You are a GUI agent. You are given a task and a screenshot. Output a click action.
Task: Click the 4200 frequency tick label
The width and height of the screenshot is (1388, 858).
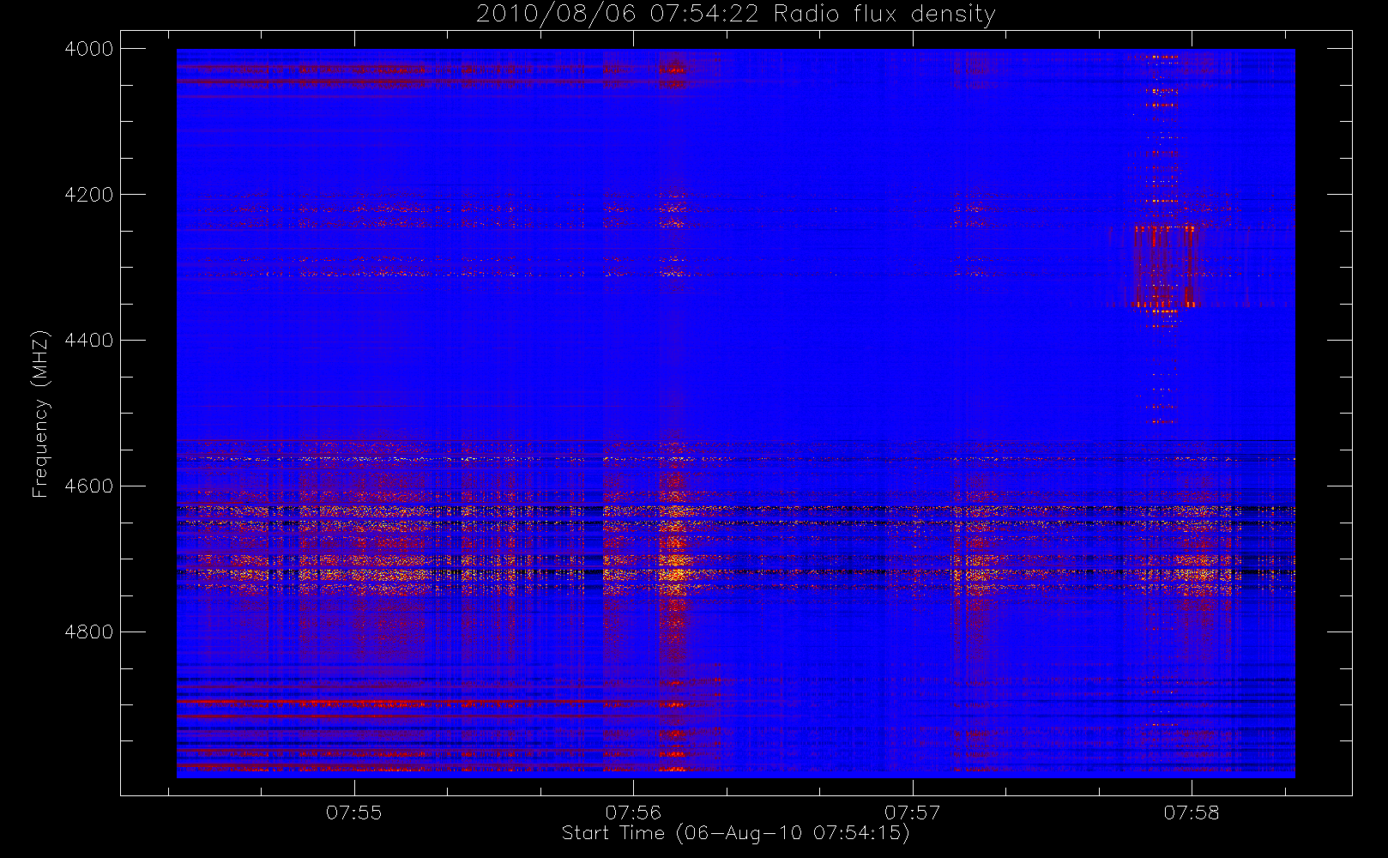tap(89, 195)
